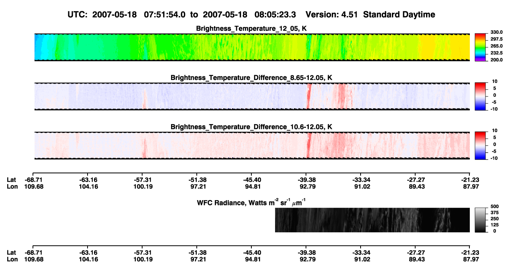Select the 10.6-12.05 temperature difference image strip
This screenshot has height=268, width=522.
tap(252, 145)
